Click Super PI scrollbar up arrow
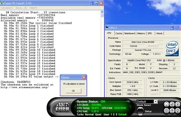181x117 pixels. 102,12
